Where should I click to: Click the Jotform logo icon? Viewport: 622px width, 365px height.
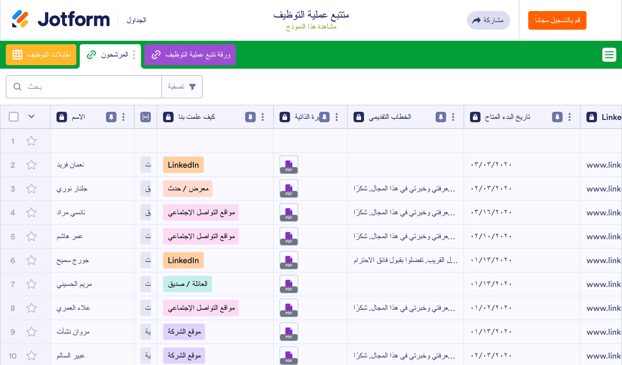click(20, 19)
